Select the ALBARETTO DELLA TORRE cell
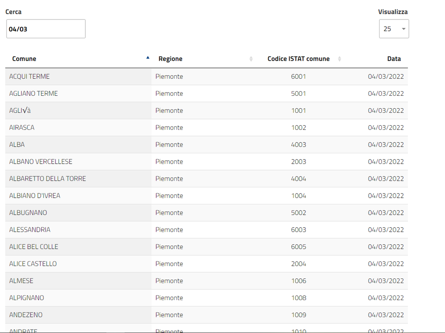Viewport: 445px width, 333px height. point(78,179)
